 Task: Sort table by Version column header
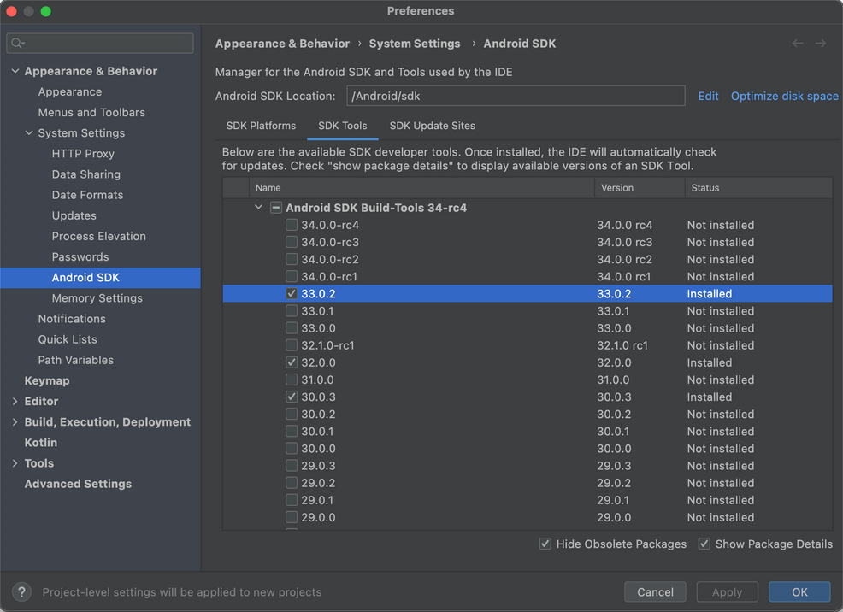[640, 188]
